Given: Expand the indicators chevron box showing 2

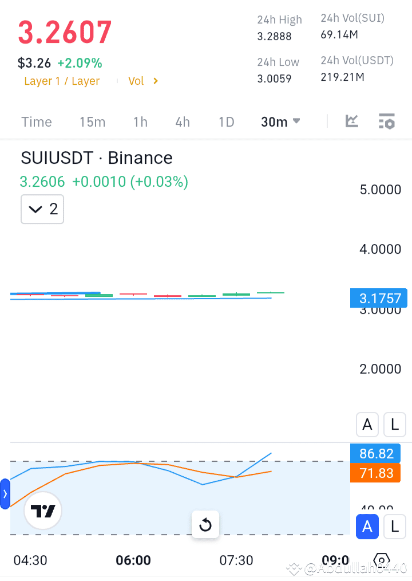Looking at the screenshot, I should click(42, 209).
